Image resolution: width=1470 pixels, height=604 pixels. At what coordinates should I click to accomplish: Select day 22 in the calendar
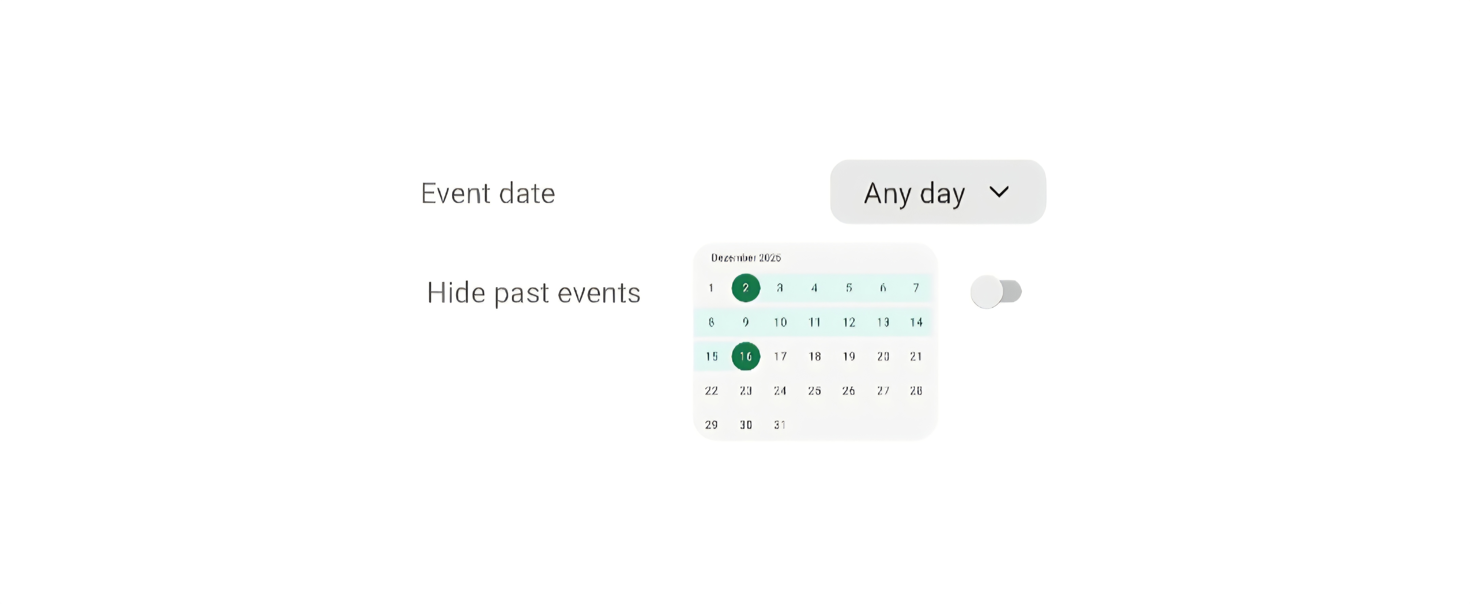712,391
